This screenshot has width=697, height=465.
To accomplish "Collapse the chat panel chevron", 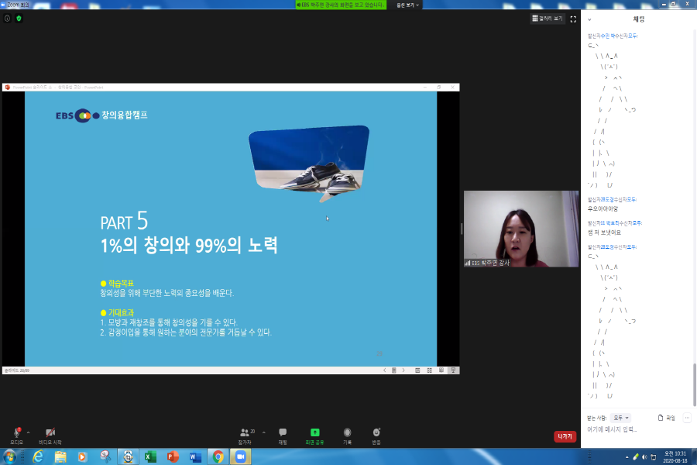I will pyautogui.click(x=589, y=19).
